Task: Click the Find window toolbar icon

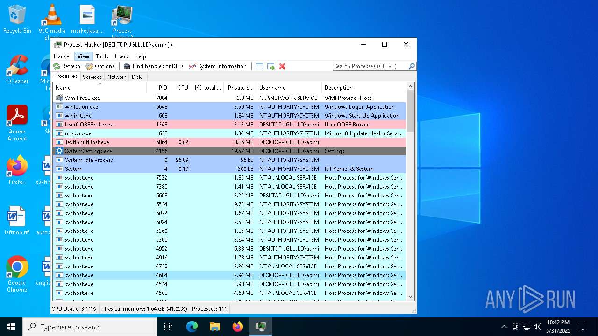Action: [x=260, y=66]
